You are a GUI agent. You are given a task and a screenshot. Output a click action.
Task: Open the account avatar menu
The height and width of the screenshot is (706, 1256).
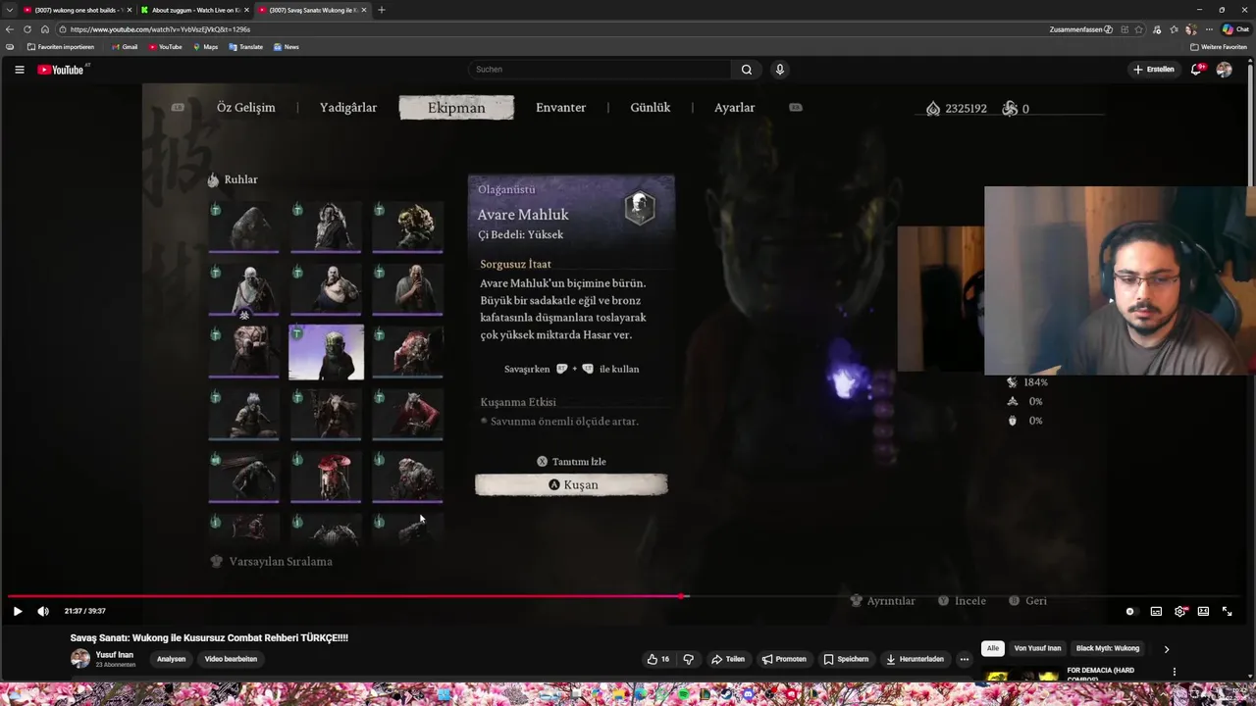pos(1224,70)
